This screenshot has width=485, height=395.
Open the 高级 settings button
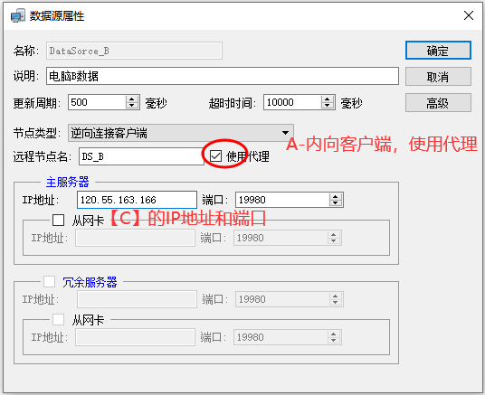[438, 103]
